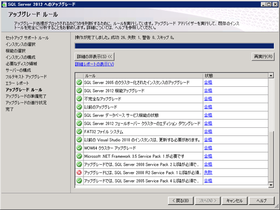Click green check icon beside 以前のアップグレード

coord(79,107)
